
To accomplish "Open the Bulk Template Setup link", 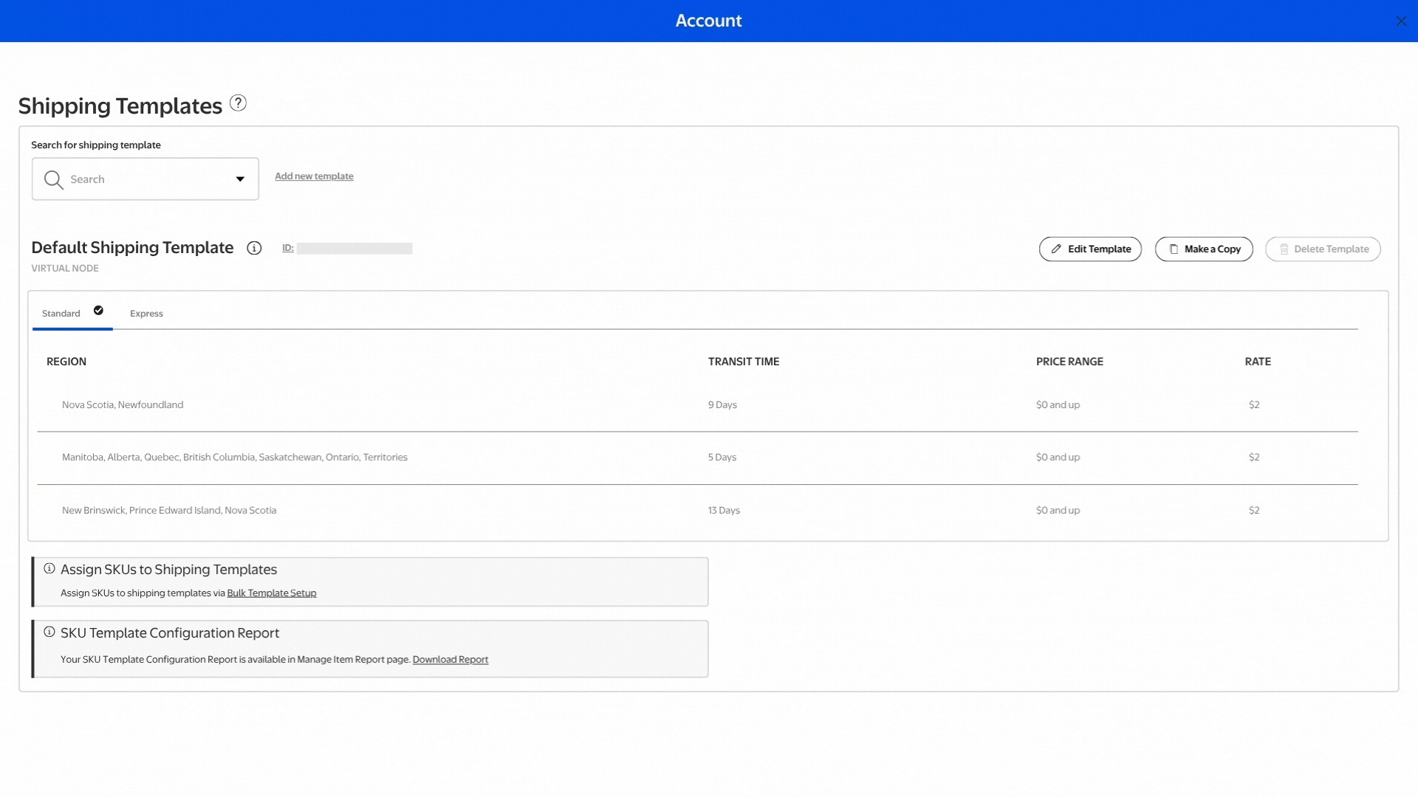I will coord(272,593).
